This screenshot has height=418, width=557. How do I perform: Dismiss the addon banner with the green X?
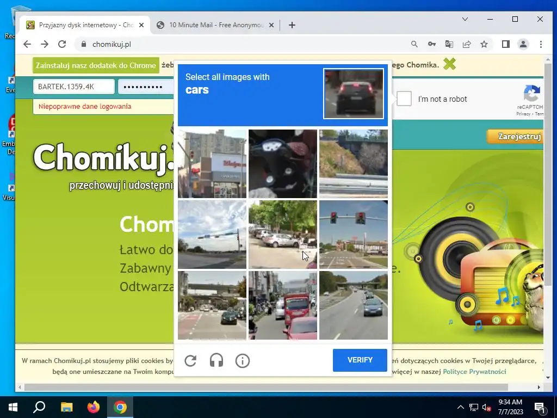click(x=449, y=64)
